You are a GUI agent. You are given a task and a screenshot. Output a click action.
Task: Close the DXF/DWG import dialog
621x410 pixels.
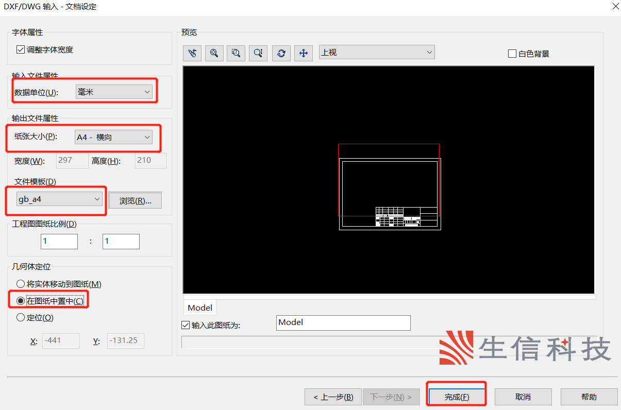(x=615, y=6)
